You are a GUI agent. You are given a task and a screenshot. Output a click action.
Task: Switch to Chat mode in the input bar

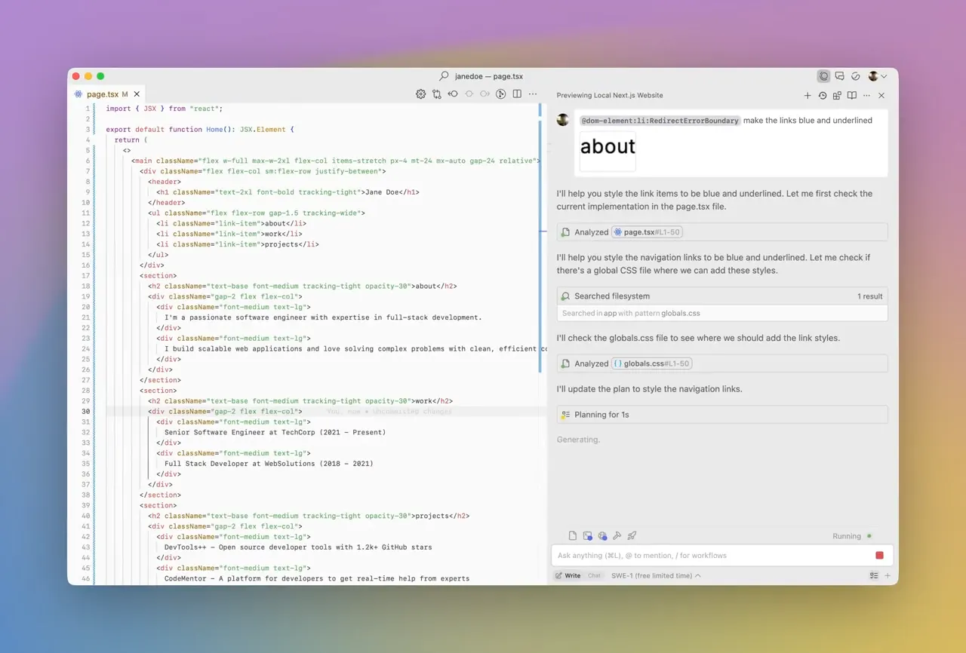tap(594, 575)
